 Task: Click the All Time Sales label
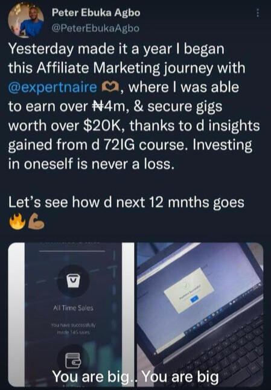[73, 308]
